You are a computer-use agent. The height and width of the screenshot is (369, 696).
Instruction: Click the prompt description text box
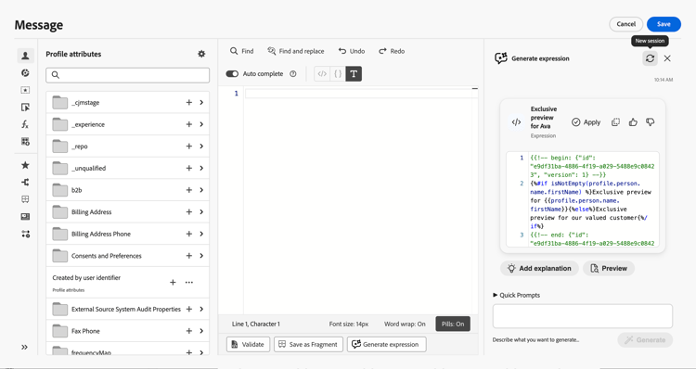tap(583, 316)
